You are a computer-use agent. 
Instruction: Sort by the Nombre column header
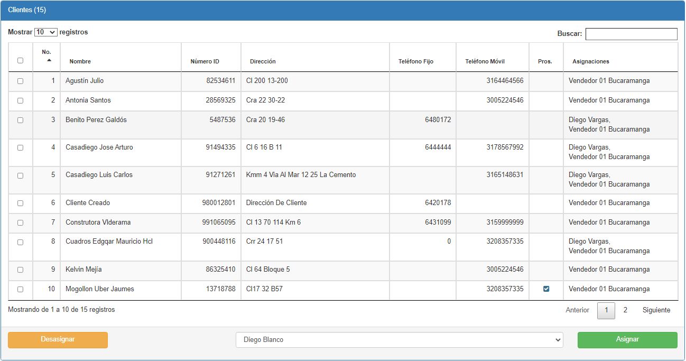80,61
